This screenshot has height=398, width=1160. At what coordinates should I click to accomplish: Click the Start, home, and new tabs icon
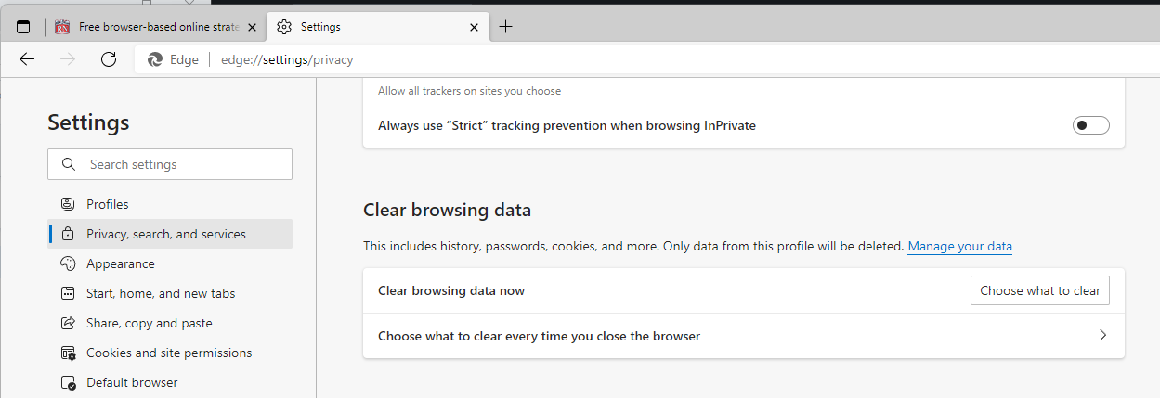point(67,293)
